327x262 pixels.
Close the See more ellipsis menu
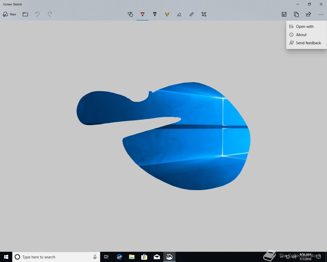pyautogui.click(x=321, y=14)
